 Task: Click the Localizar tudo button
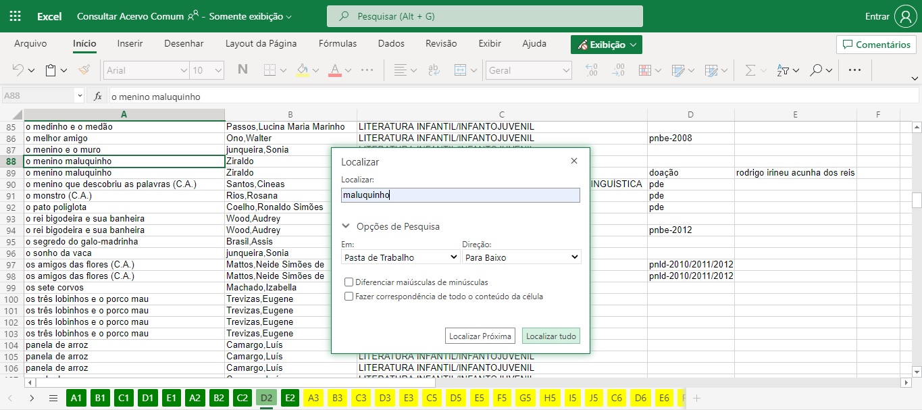tap(550, 336)
